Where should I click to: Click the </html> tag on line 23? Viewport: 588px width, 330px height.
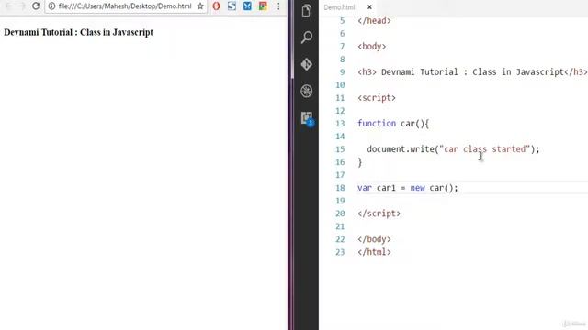tap(374, 252)
